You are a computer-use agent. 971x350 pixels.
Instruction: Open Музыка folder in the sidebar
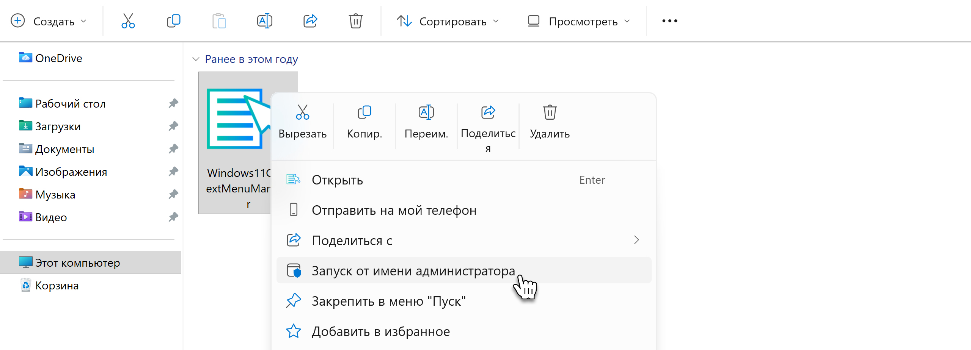point(47,194)
